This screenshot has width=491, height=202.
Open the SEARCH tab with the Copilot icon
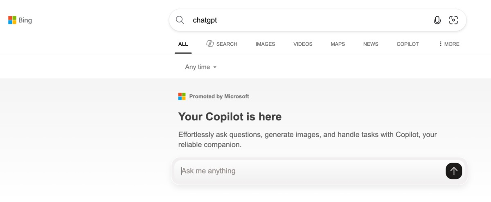[222, 44]
